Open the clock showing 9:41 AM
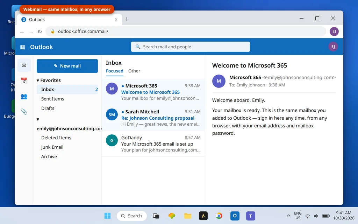Screen dimensions: 358x224 pos(344,216)
